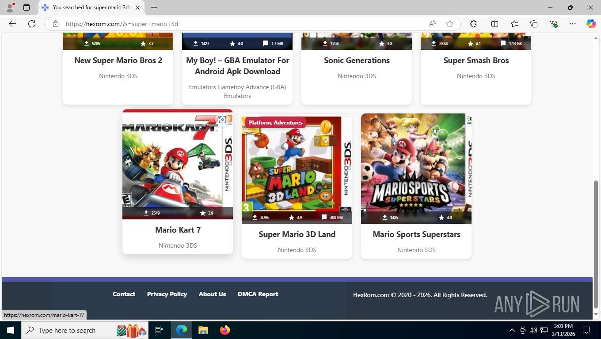Open tab actions menu
This screenshot has height=339, width=601.
pos(27,8)
